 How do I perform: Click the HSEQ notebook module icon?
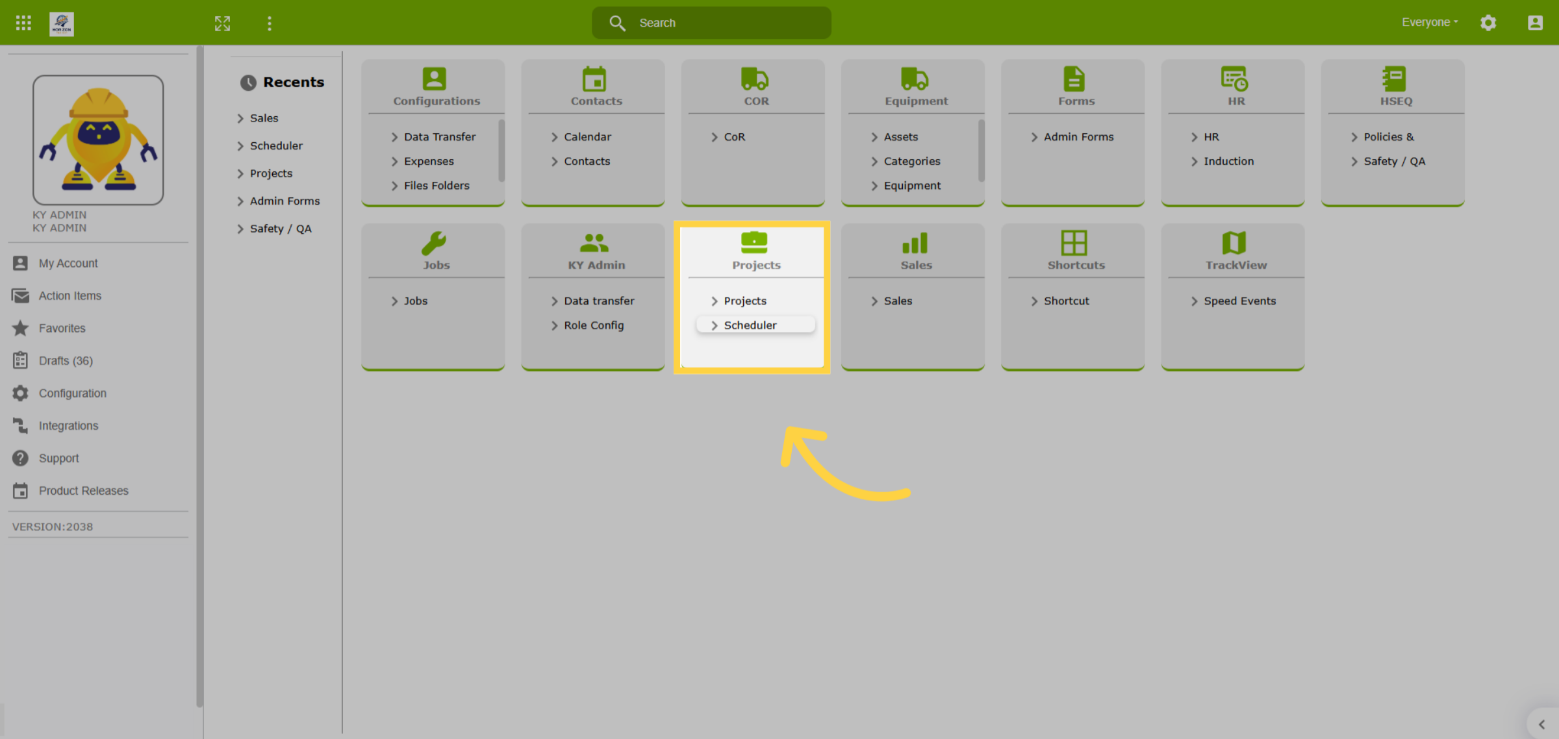pyautogui.click(x=1394, y=79)
